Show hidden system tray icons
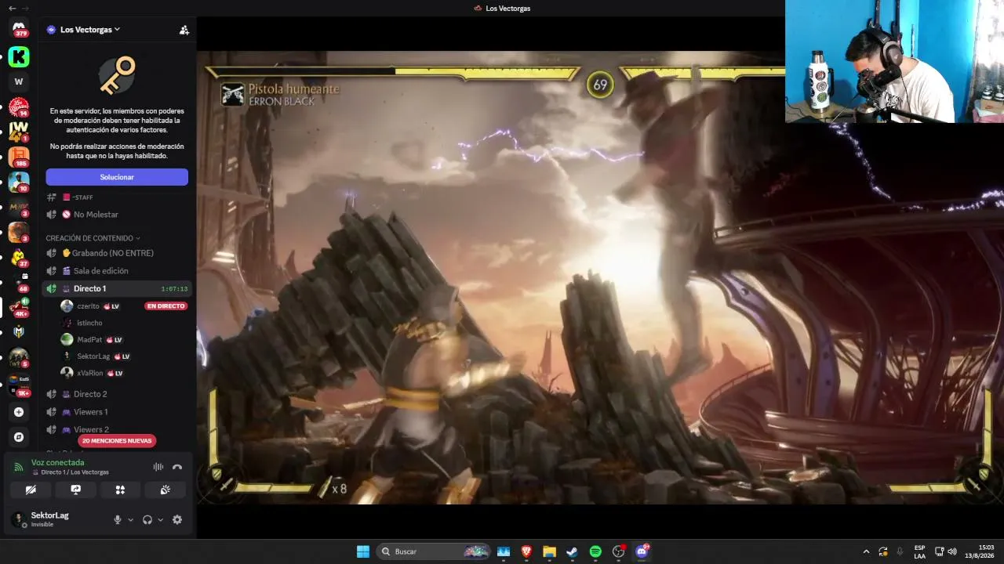 (x=866, y=551)
